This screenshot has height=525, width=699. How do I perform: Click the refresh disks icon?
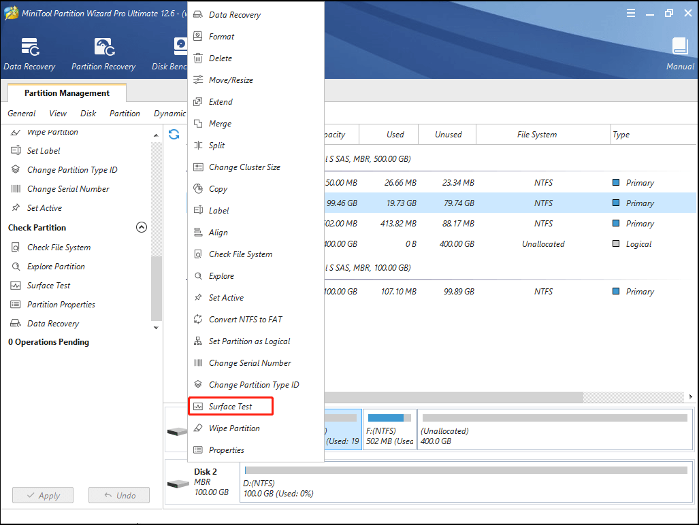click(x=174, y=135)
